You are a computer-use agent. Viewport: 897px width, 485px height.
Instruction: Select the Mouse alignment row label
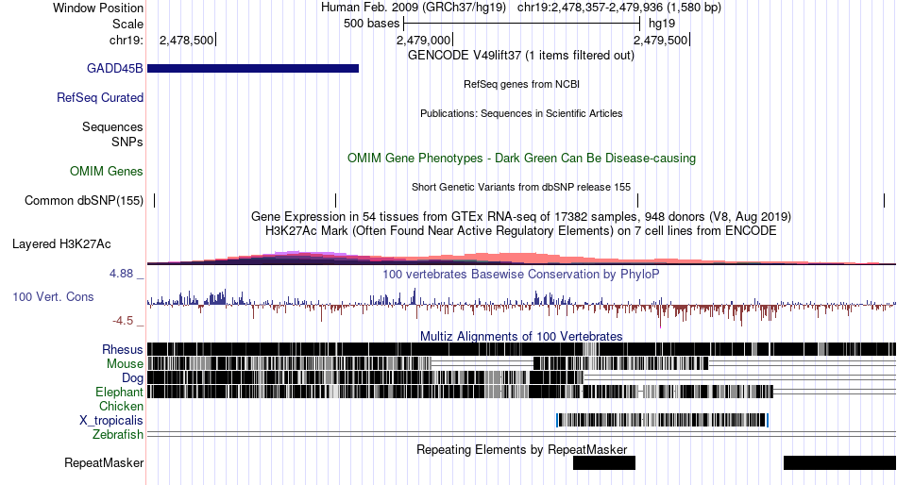[124, 364]
